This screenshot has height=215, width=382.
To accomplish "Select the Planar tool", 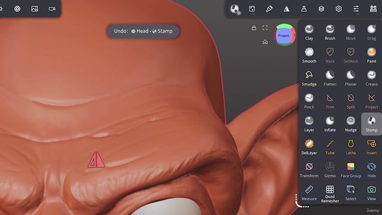I will [350, 78].
